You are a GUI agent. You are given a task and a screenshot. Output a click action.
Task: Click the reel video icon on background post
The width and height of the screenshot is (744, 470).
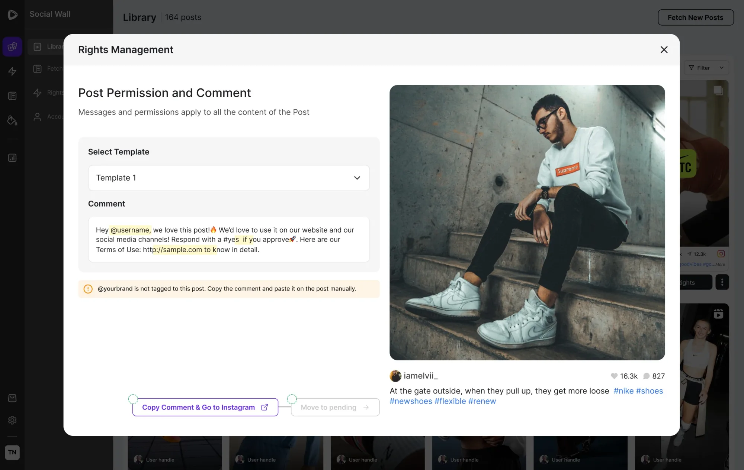(x=718, y=314)
